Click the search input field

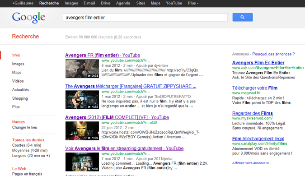point(145,17)
